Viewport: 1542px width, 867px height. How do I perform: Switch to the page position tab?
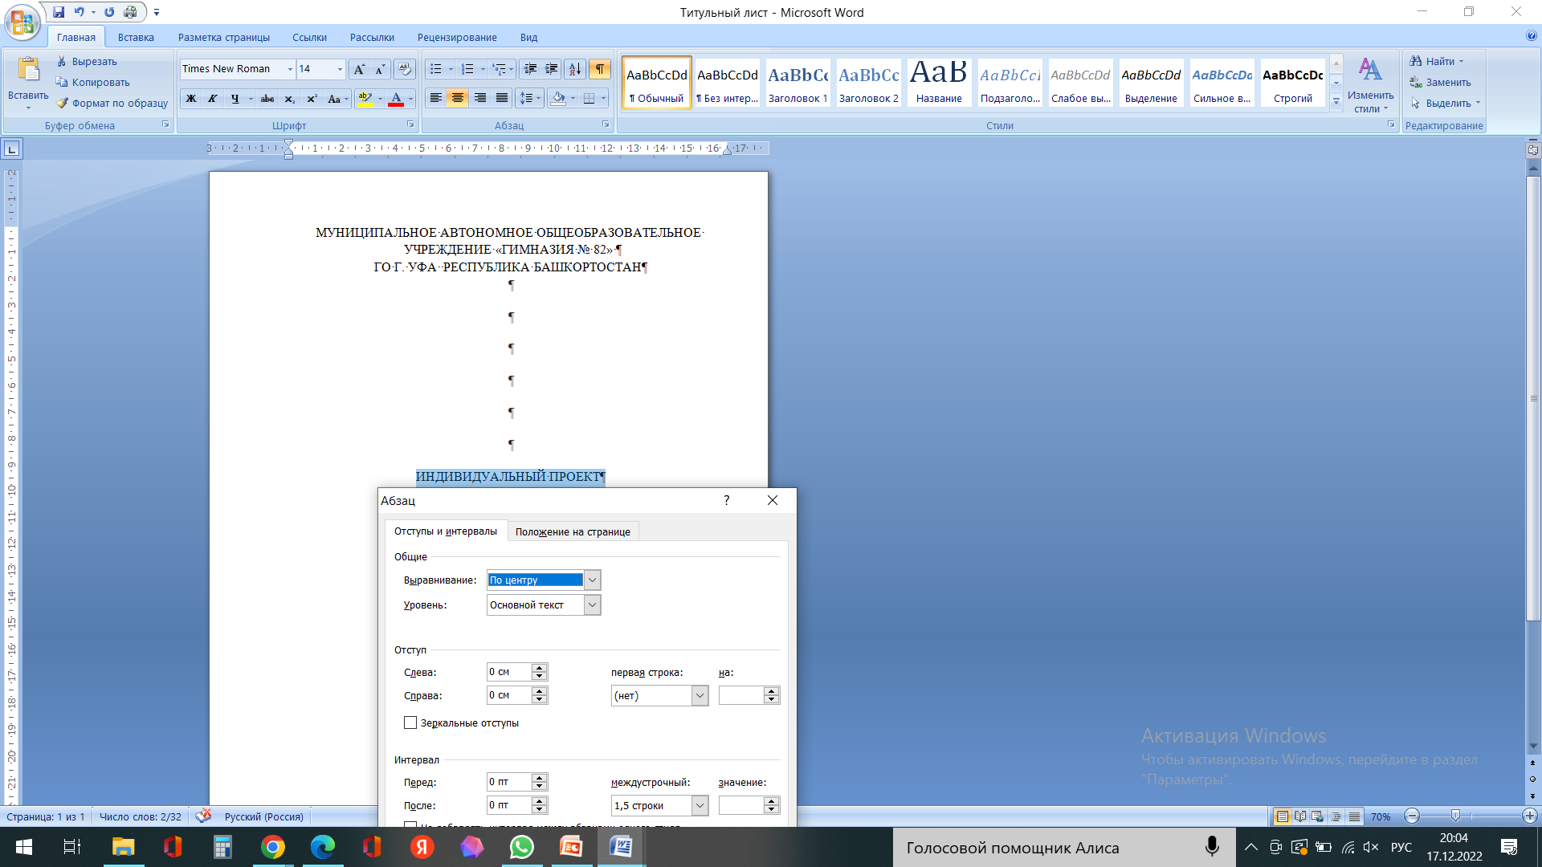573,531
